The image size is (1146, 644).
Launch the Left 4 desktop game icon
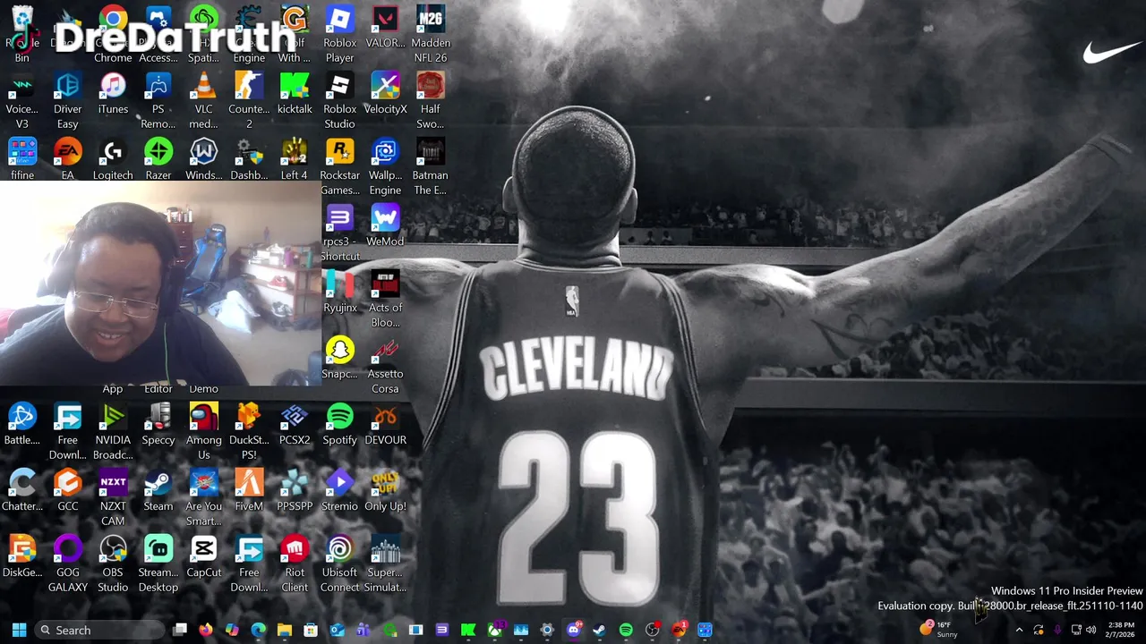coord(295,159)
